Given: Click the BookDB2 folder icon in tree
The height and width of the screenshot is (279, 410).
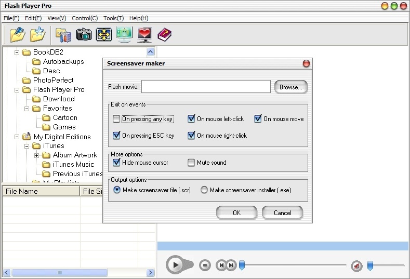Looking at the screenshot, I should pos(27,52).
